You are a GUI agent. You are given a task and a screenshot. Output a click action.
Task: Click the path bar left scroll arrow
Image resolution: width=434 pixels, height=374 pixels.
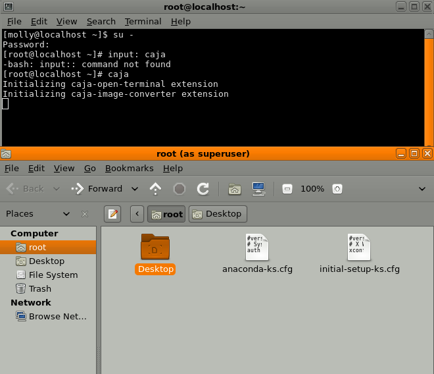click(137, 214)
